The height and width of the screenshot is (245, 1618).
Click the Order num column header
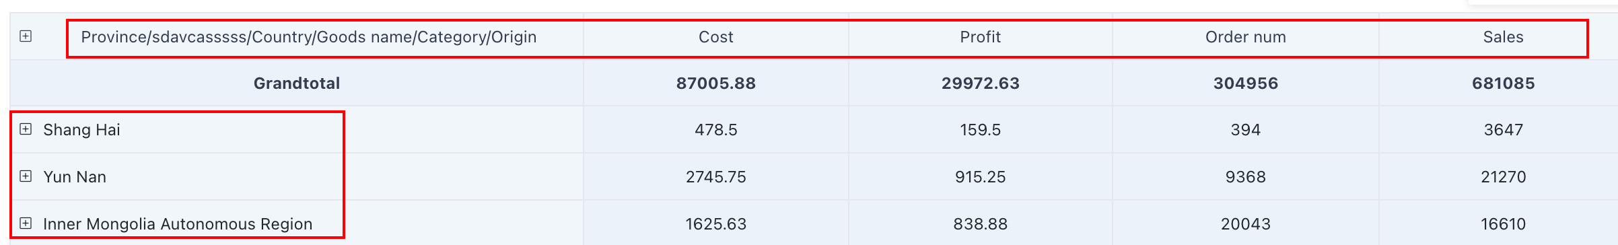[x=1245, y=37]
